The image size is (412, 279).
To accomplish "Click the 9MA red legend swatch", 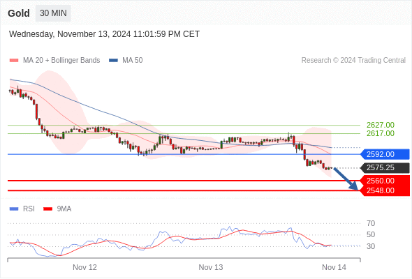I will tap(47, 209).
